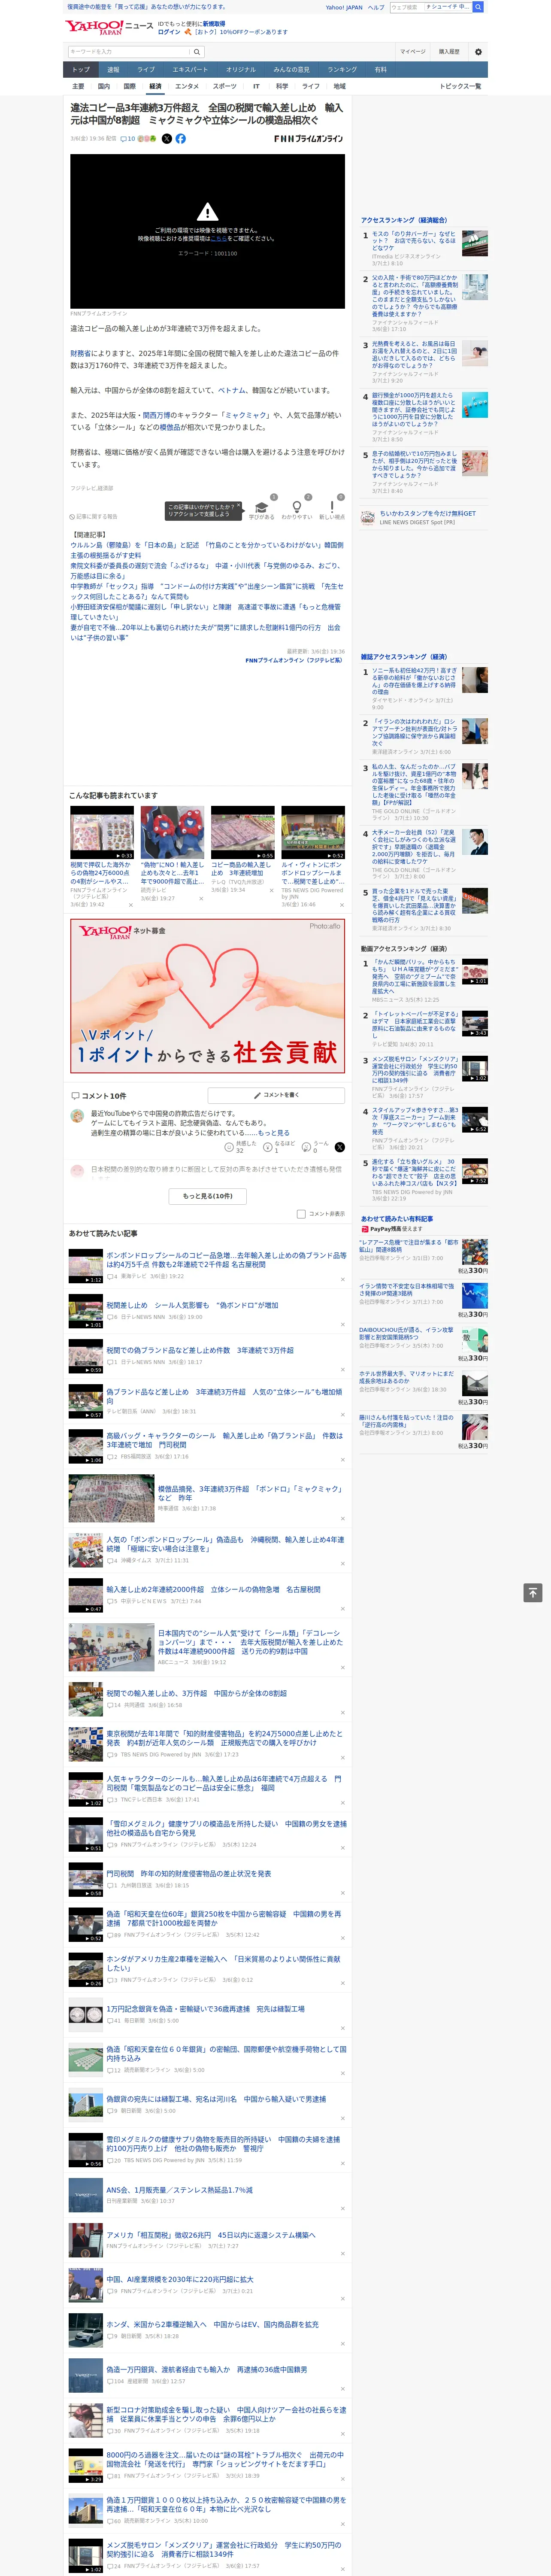Click into the top web search field

tap(406, 7)
